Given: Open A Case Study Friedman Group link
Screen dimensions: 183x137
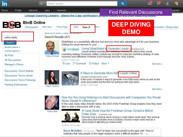Looking at the screenshot, I should click(117, 112).
